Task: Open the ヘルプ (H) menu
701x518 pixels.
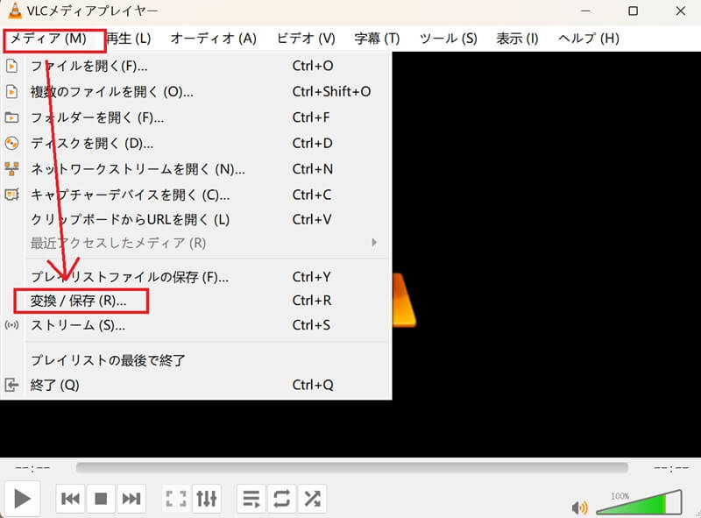Action: point(588,39)
